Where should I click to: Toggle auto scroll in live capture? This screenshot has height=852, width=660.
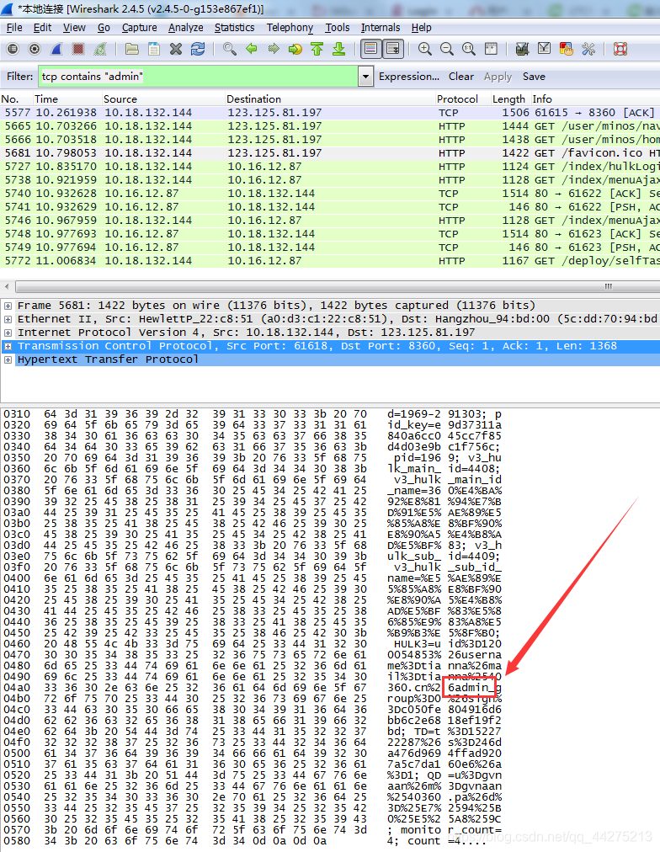coord(393,49)
